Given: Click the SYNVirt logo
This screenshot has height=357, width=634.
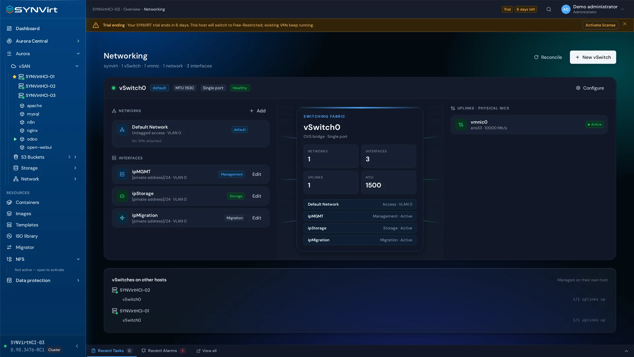Looking at the screenshot, I should pos(32,10).
